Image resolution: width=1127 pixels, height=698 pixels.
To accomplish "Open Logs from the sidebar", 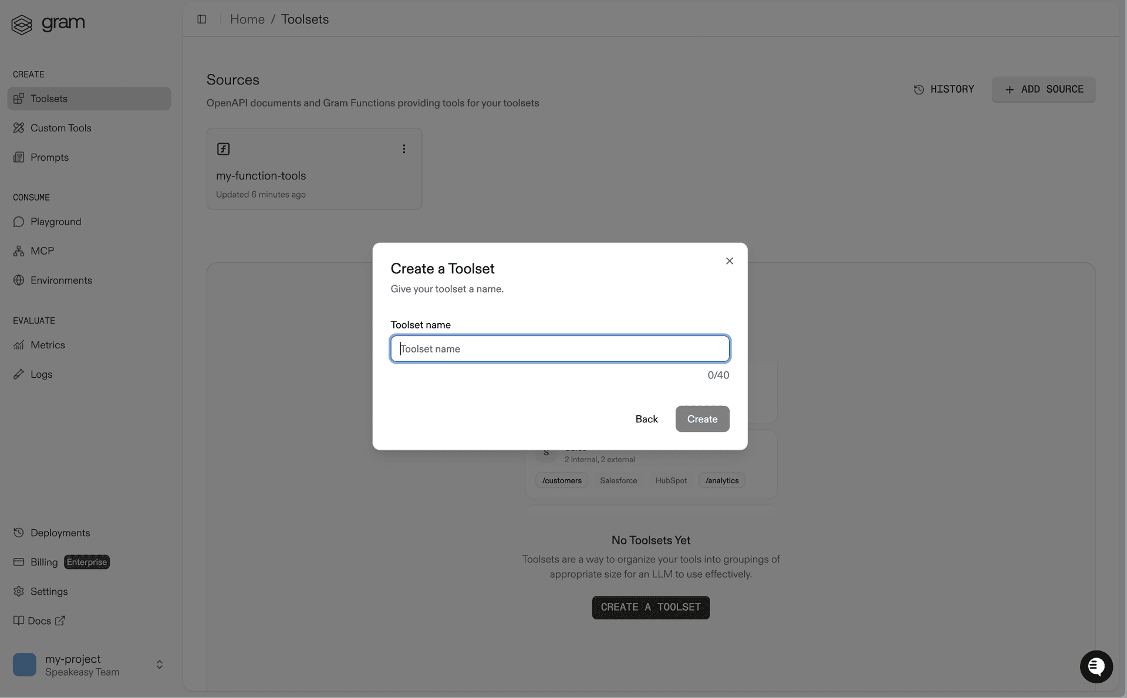I will pyautogui.click(x=41, y=374).
